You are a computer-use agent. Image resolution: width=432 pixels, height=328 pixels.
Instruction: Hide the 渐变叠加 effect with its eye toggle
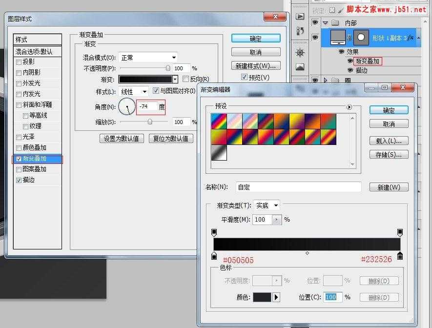click(x=350, y=61)
